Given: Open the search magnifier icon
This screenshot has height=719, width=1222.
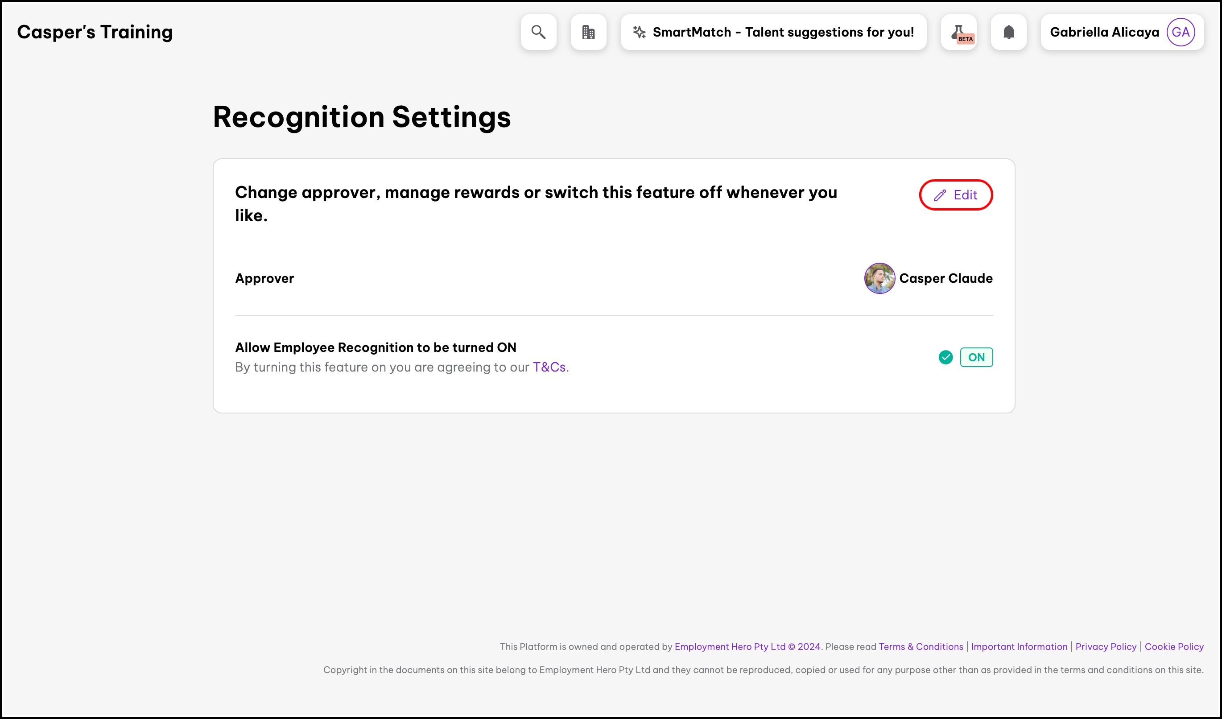Looking at the screenshot, I should pos(538,32).
